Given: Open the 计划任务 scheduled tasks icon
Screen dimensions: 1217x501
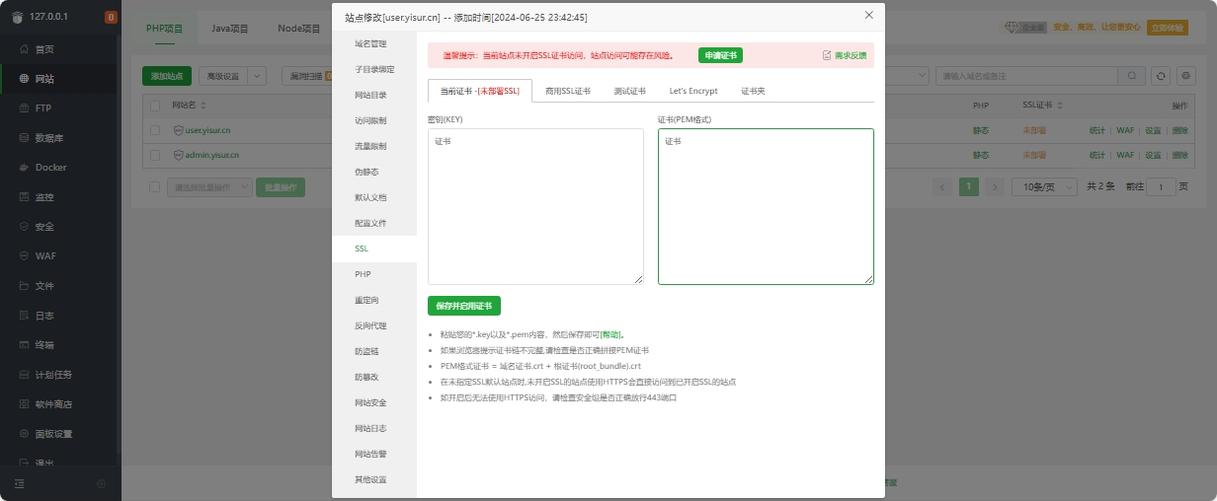Looking at the screenshot, I should (x=24, y=375).
